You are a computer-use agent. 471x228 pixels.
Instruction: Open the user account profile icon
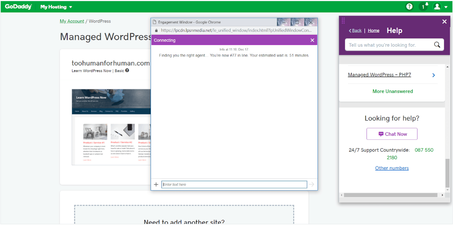tap(437, 7)
